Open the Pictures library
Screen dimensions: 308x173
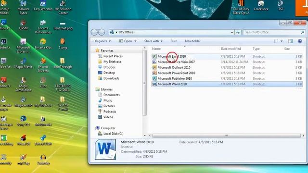point(106,106)
